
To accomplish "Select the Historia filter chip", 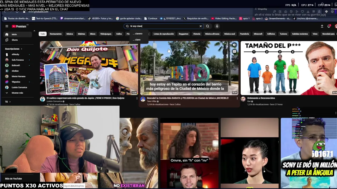I will (197, 34).
